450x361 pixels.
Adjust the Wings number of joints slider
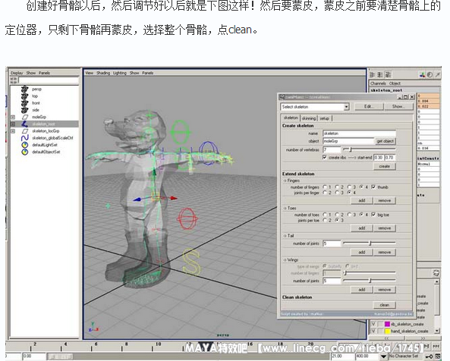[369, 281]
